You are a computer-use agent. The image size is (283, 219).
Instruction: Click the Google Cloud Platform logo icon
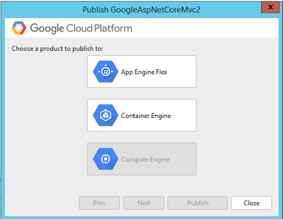point(19,28)
